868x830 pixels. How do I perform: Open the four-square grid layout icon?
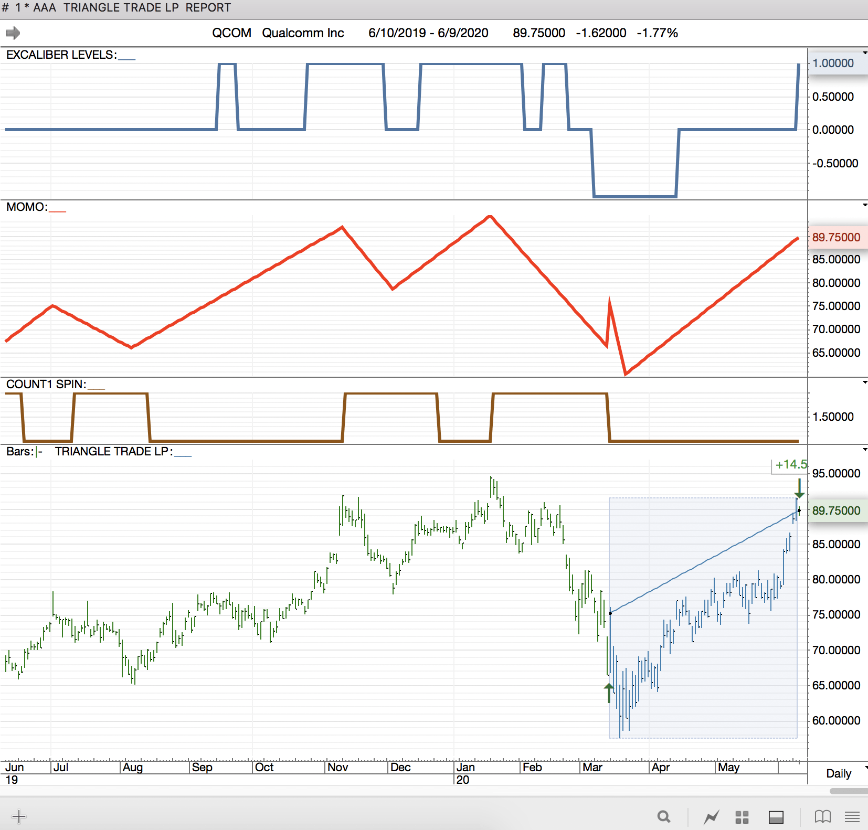coord(742,817)
